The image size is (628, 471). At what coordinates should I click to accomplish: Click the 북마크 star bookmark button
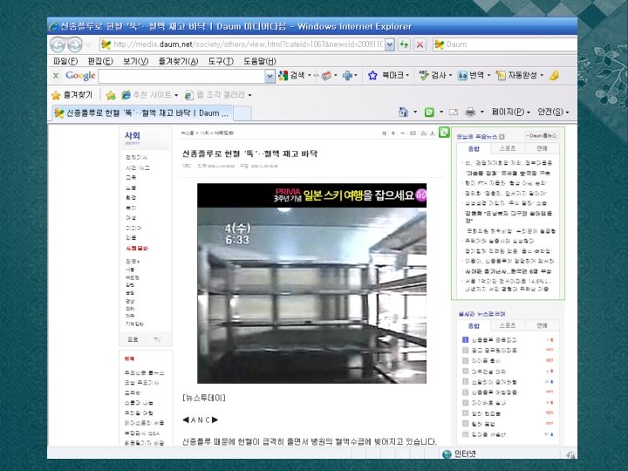click(x=386, y=75)
